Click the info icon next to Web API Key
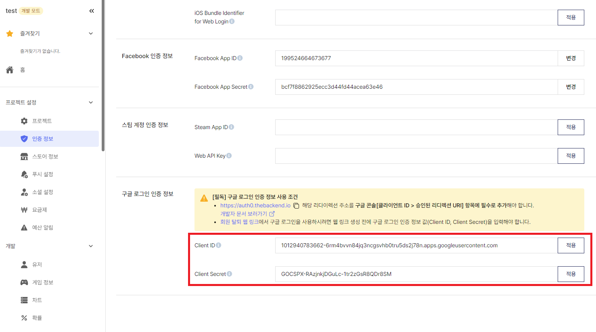The image size is (596, 332). click(229, 156)
